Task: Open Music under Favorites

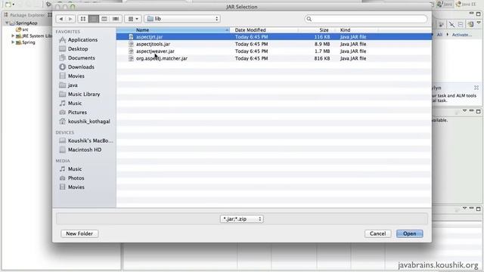Action: [x=75, y=104]
